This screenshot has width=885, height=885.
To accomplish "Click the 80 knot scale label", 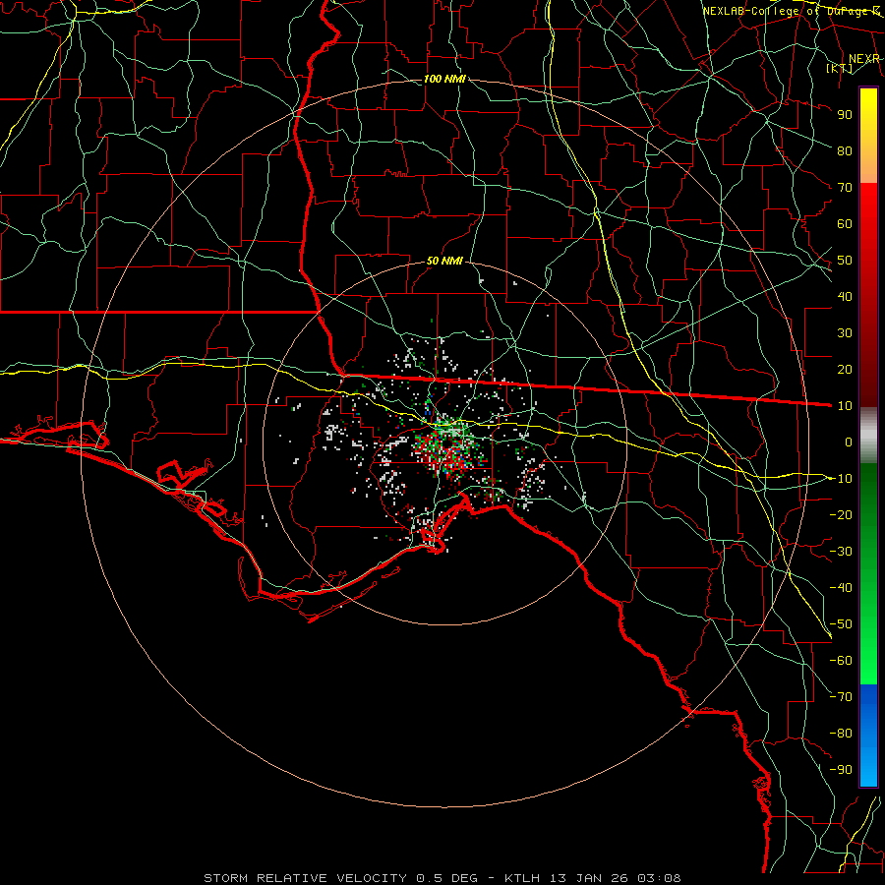I will (845, 150).
